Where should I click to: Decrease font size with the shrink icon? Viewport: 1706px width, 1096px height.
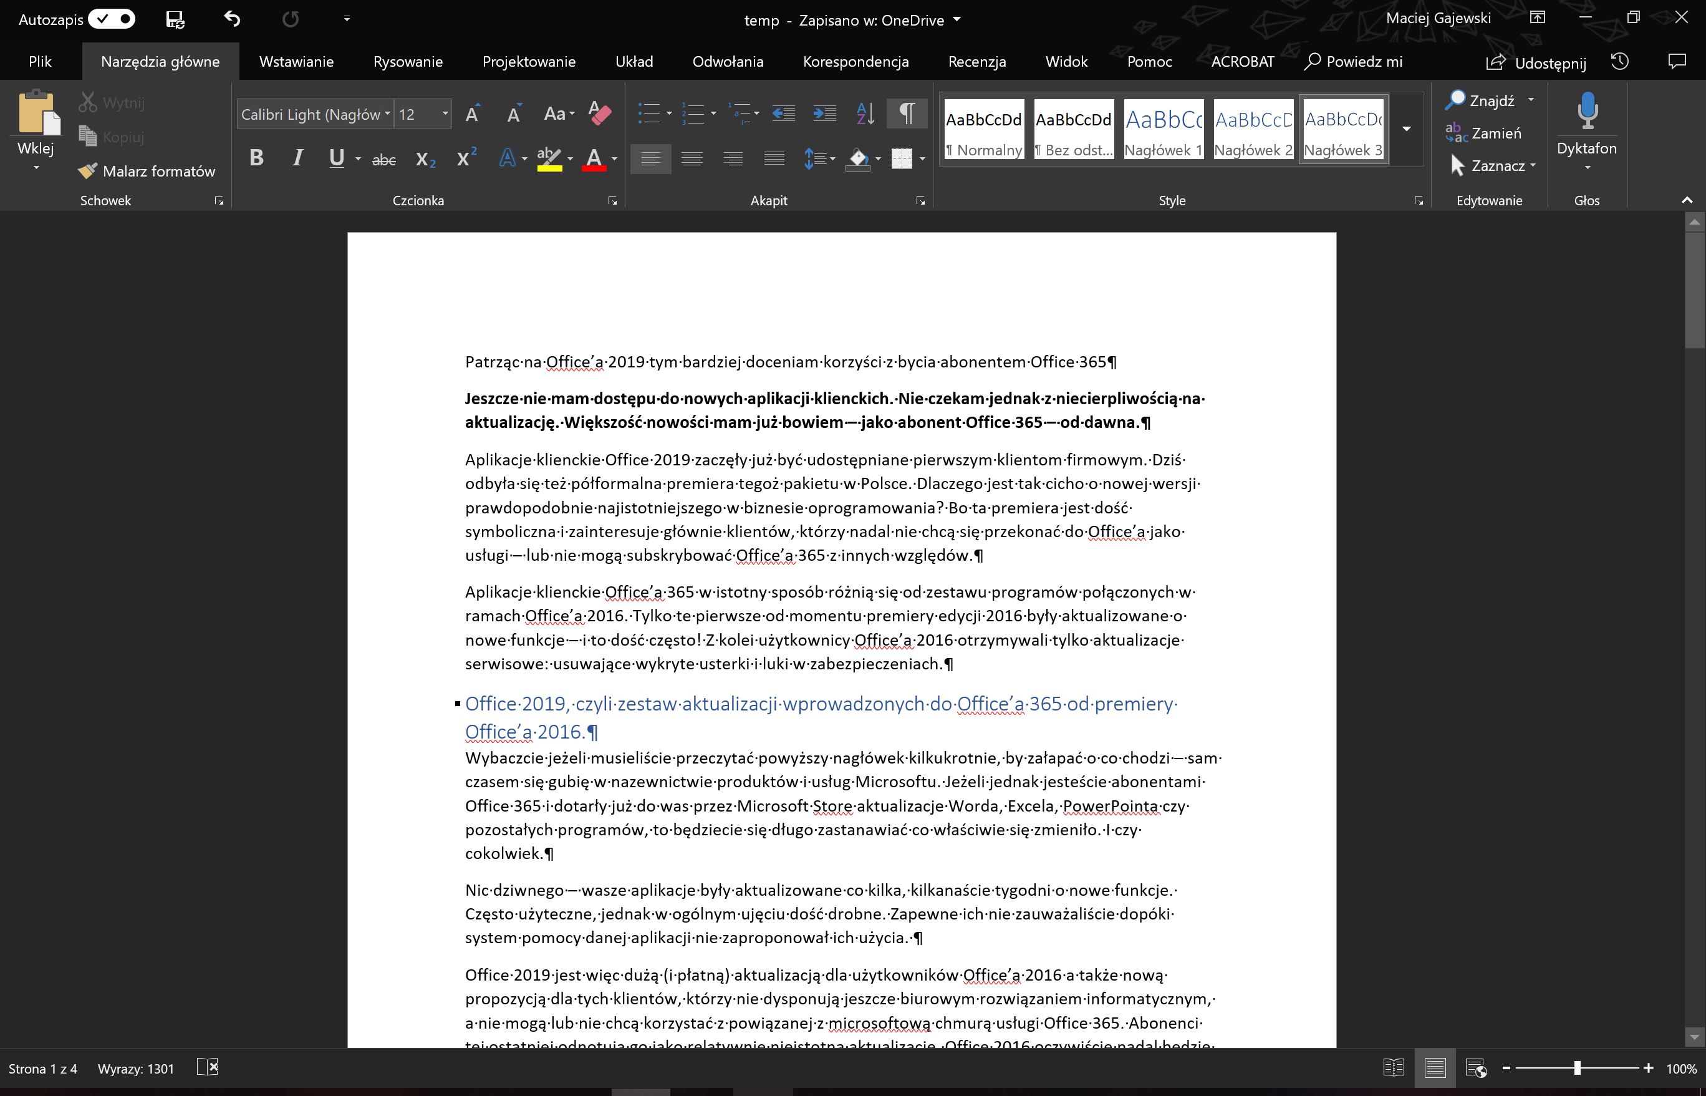pos(514,114)
